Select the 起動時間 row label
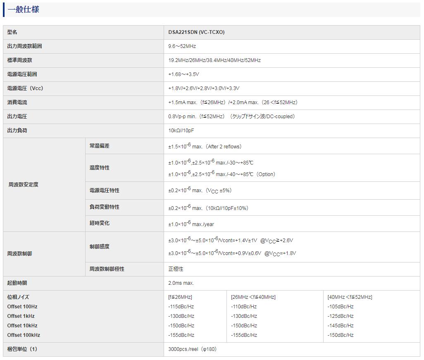 tap(17, 283)
